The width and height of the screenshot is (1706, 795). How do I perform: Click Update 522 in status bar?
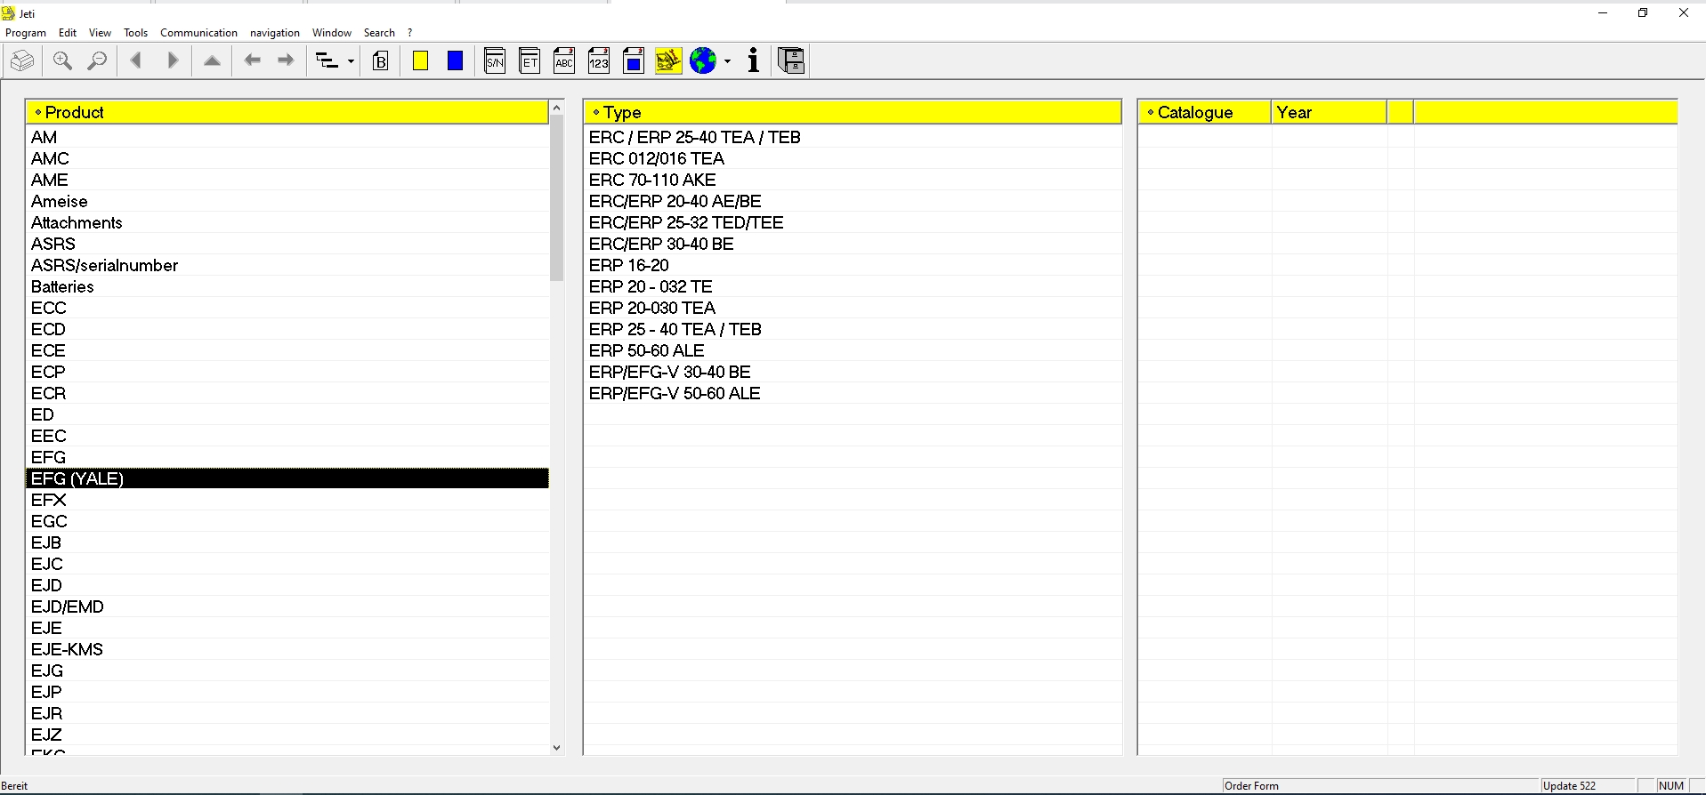point(1570,786)
